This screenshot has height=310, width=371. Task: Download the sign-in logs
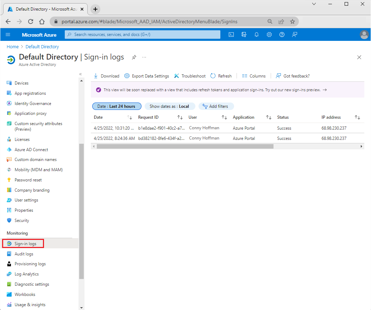coord(106,76)
